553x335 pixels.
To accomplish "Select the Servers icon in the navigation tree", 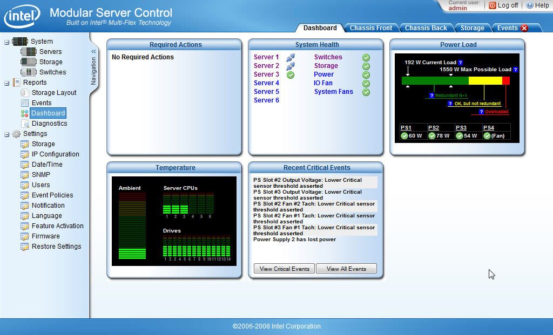I will (x=30, y=52).
